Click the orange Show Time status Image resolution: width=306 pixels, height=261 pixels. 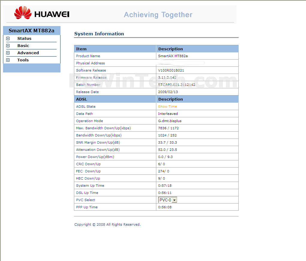click(x=167, y=107)
